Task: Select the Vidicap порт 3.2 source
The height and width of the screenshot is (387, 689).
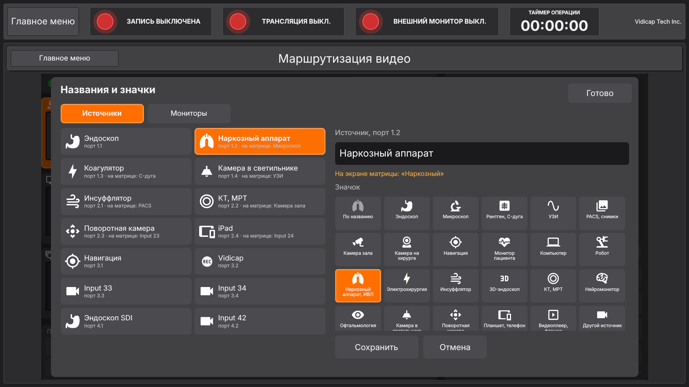Action: 260,261
